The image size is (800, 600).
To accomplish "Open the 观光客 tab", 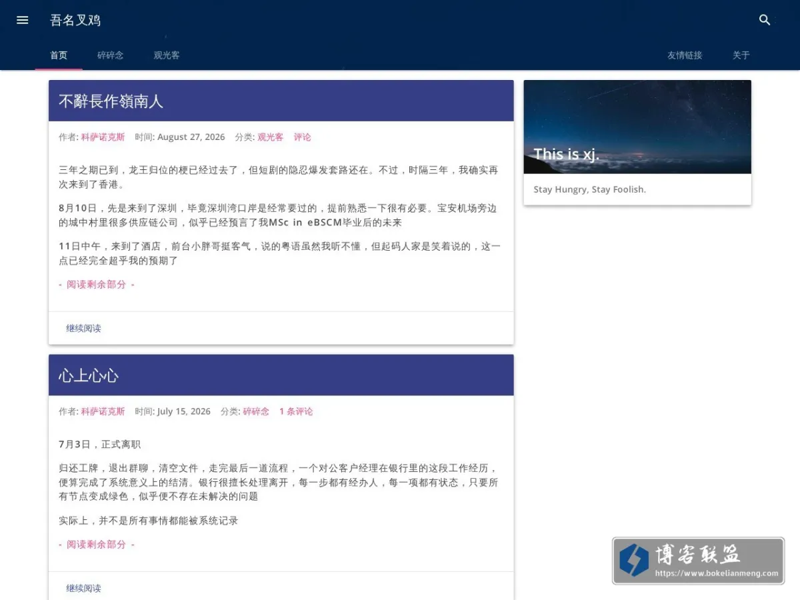I will click(167, 55).
